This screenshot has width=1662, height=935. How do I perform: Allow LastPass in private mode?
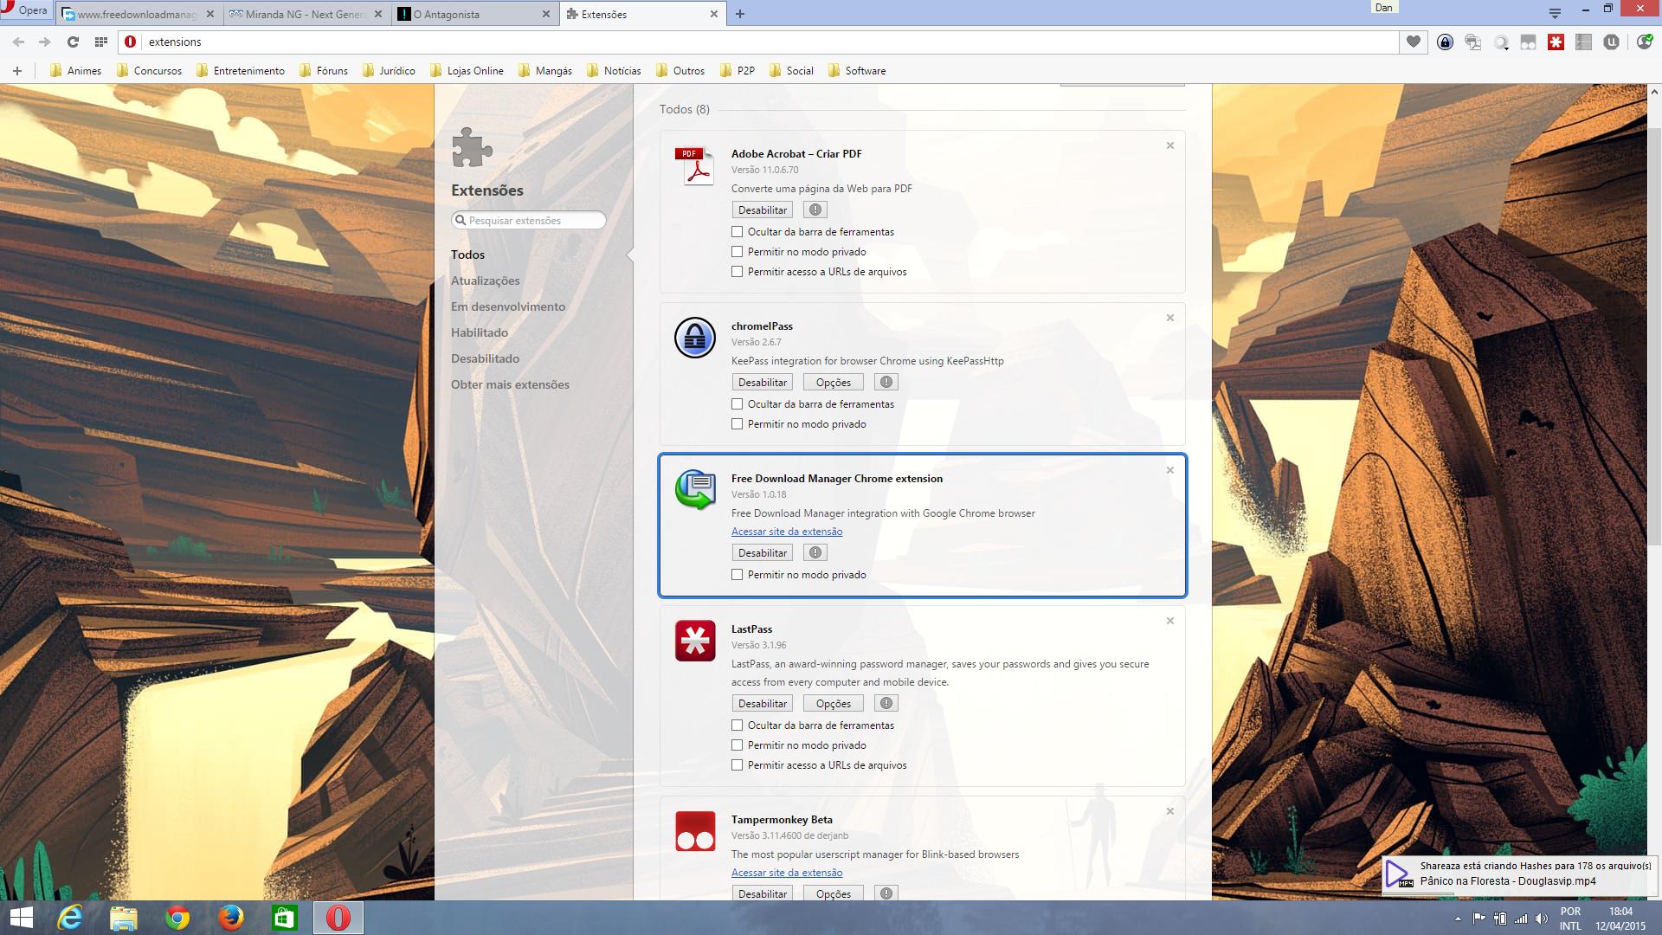738,745
